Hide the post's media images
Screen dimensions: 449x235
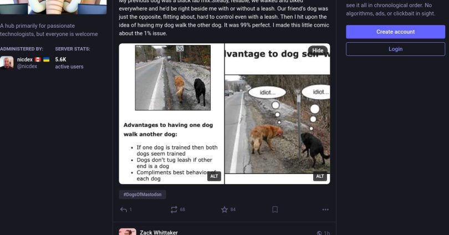[318, 50]
